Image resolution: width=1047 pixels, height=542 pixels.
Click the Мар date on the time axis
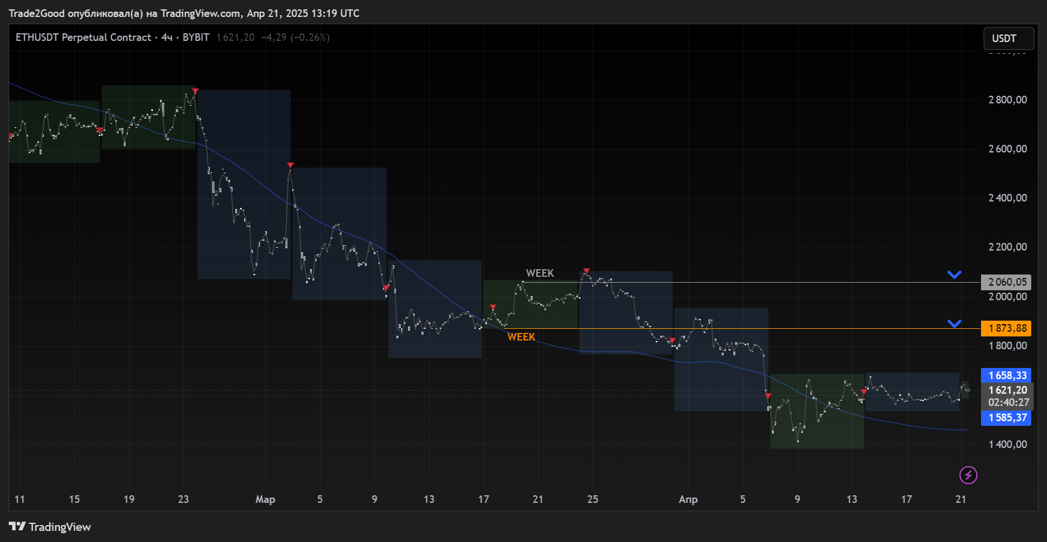coord(265,499)
